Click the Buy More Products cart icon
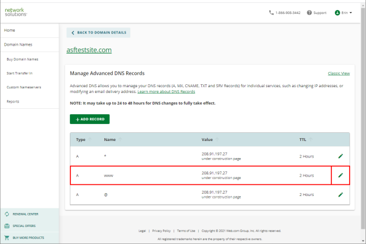366x244 pixels. (x=7, y=238)
